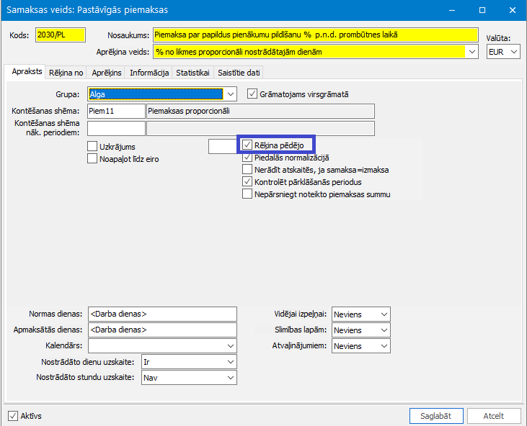The image size is (527, 426).
Task: Uncheck the Aktīvs checkbox
Action: tap(13, 416)
